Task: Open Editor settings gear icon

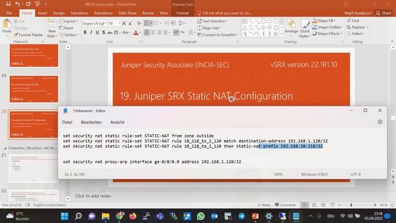Action: pos(380,122)
